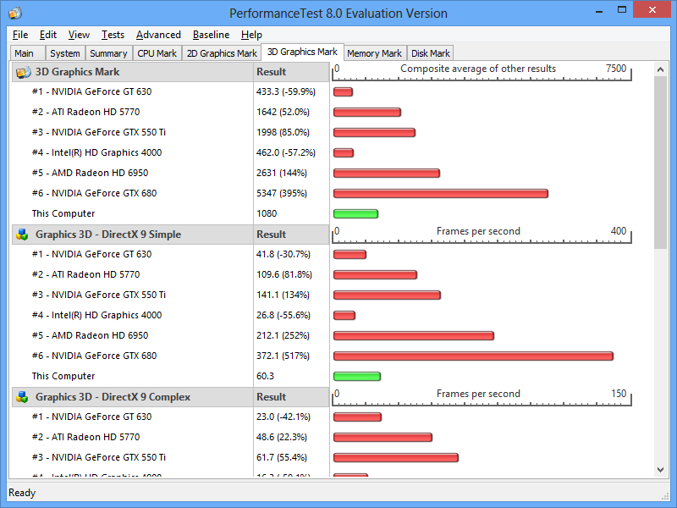677x508 pixels.
Task: Click the DirectX 9 Complex section icon
Action: point(22,397)
